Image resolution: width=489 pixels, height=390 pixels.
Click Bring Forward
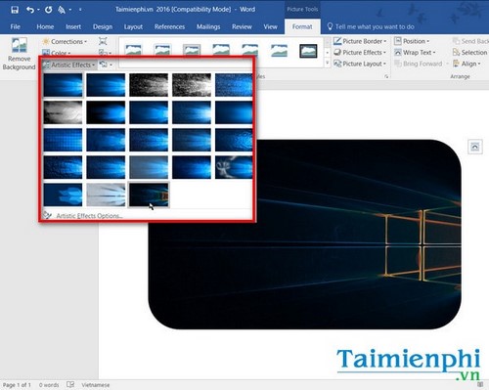[419, 64]
